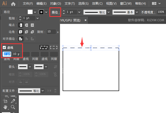Open the 文件(F) menu
Image resolution: width=166 pixels, height=113 pixels.
[x=28, y=4]
